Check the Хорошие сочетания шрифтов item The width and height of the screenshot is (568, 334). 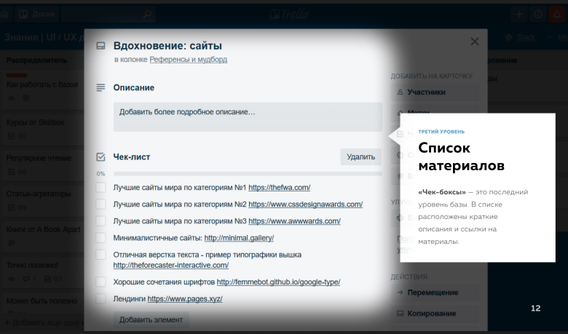pos(100,282)
